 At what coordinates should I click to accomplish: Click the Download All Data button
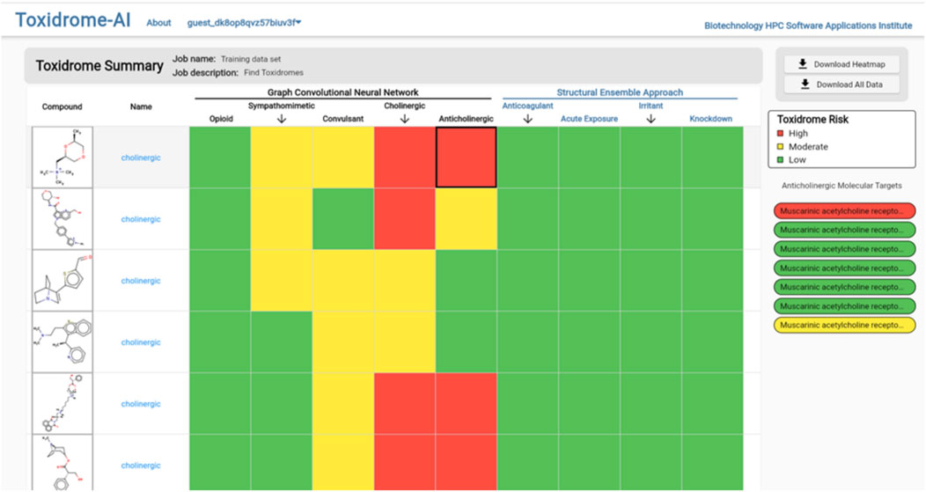pos(842,84)
